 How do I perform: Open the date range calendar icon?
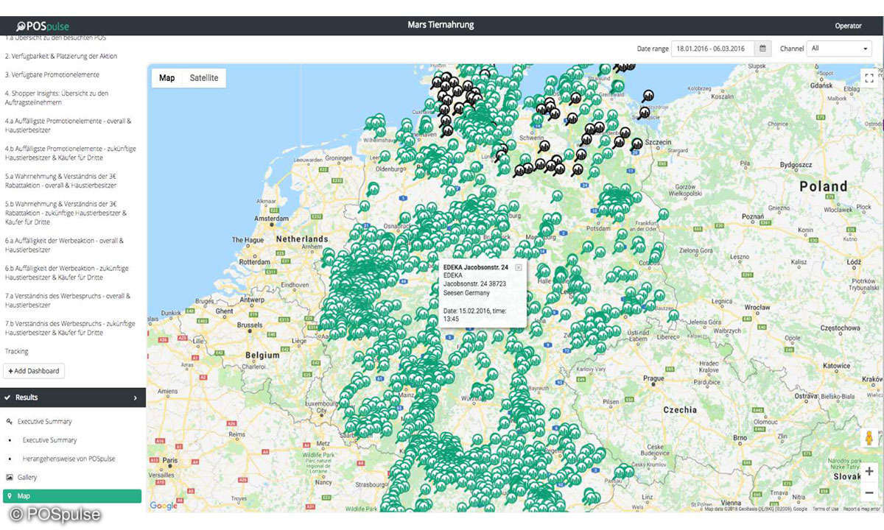763,49
